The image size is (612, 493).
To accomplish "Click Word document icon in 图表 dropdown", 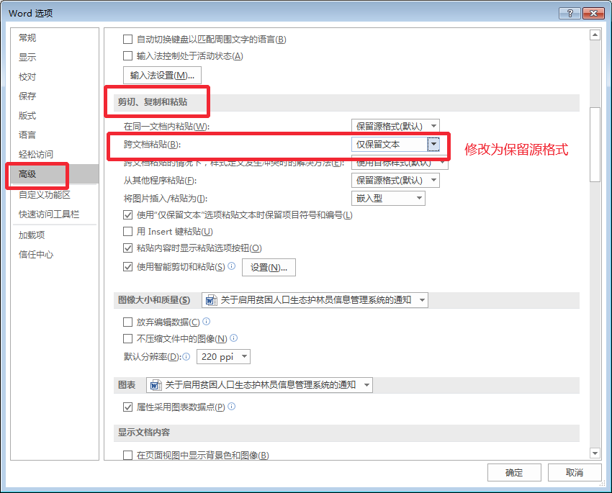I will [x=156, y=385].
